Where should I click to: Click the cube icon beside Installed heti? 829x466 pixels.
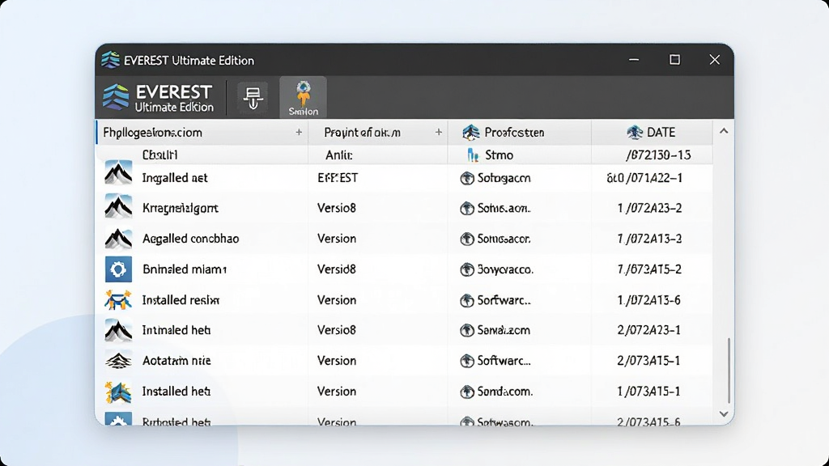[118, 392]
